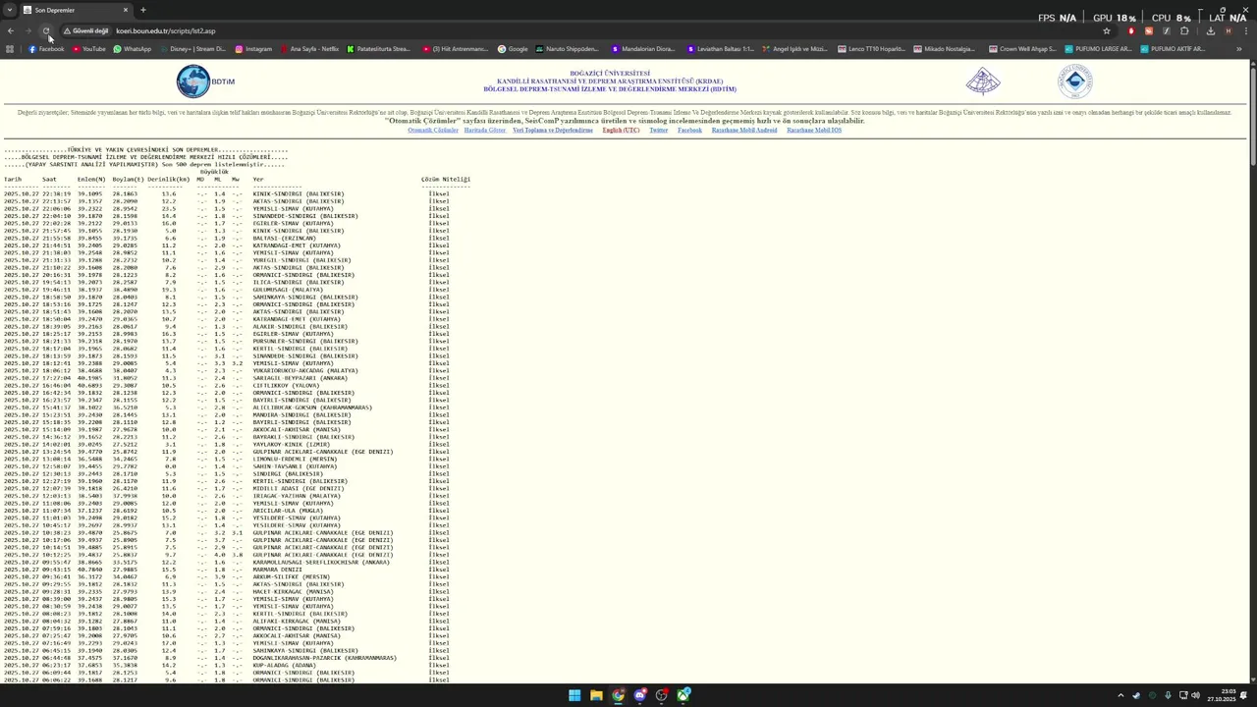
Task: Bookmark this page with the star icon
Action: point(1107,30)
